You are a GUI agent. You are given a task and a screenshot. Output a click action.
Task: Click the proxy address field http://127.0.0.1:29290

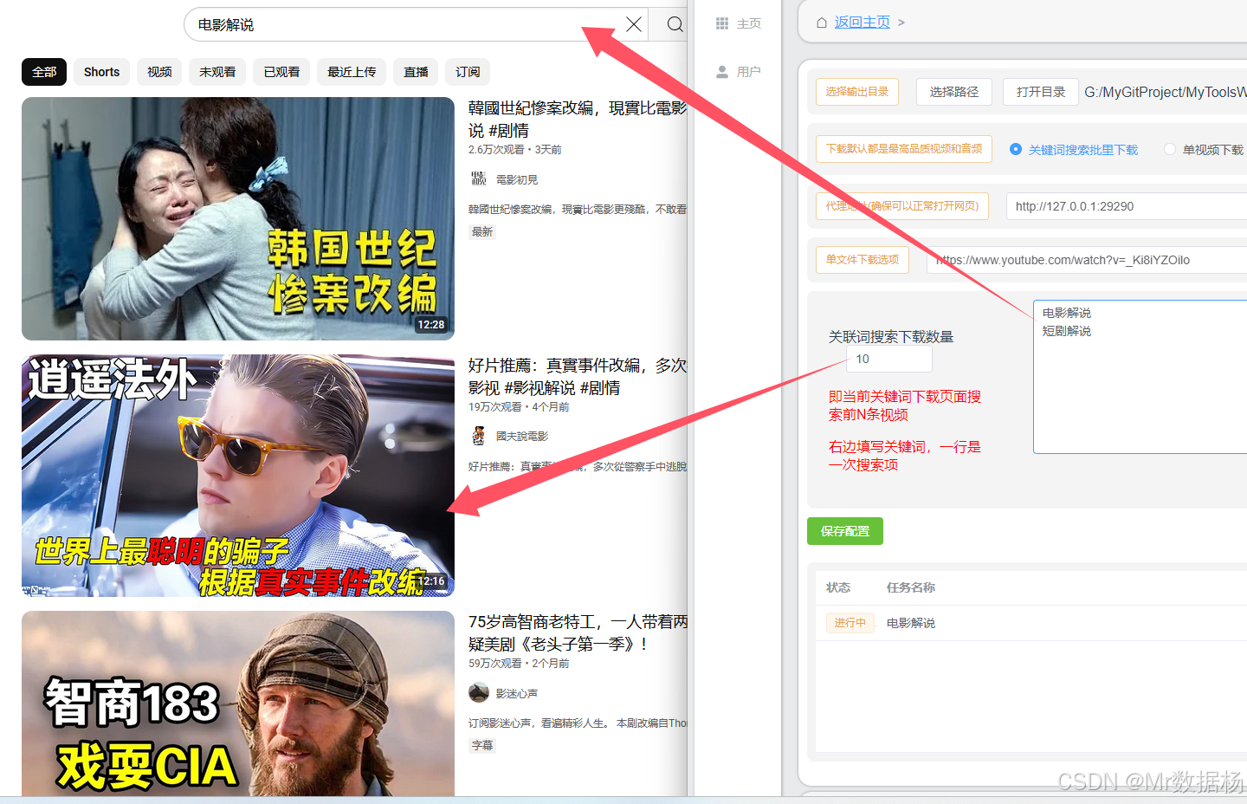point(1127,206)
